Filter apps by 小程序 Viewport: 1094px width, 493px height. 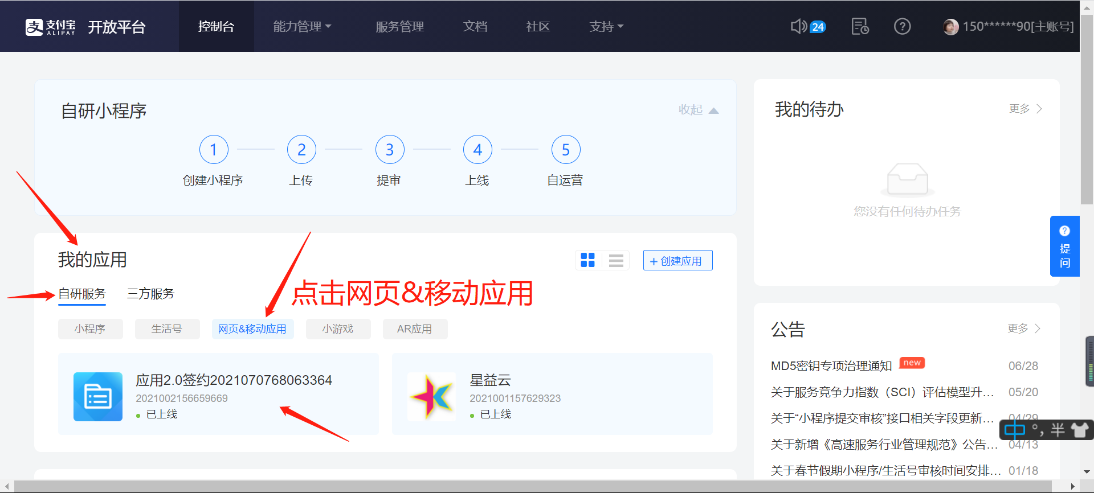coord(90,329)
